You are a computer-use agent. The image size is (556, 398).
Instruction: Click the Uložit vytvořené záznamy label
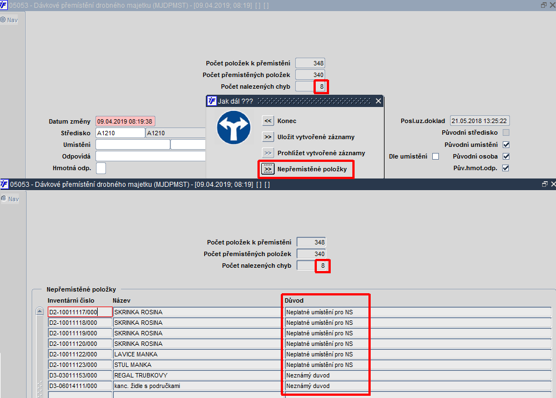(x=316, y=137)
